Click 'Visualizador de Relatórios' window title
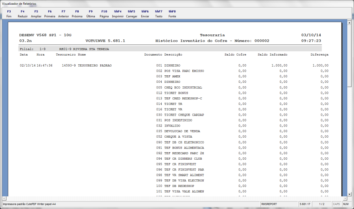 pos(19,4)
